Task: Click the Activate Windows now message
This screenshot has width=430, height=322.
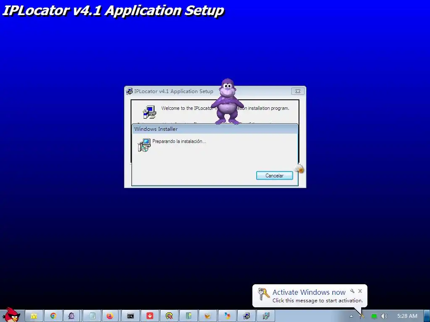Action: 309,292
